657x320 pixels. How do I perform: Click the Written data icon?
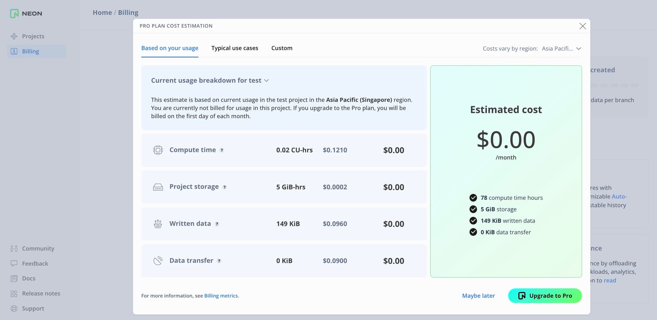tap(158, 224)
